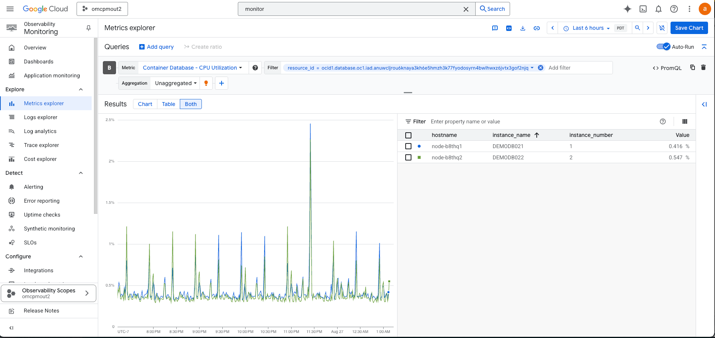This screenshot has height=338, width=715.
Task: Sort table by instance_name column
Action: coord(515,135)
